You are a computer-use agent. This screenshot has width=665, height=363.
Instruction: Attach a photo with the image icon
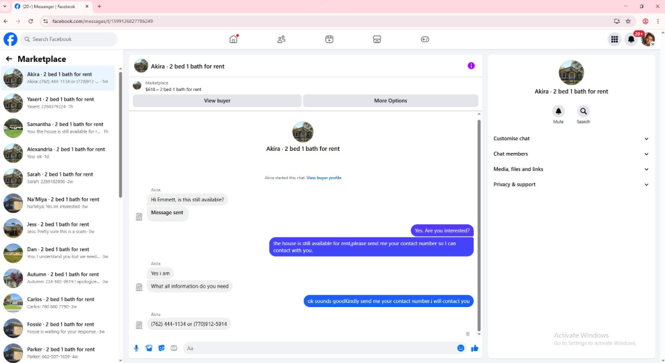(149, 348)
